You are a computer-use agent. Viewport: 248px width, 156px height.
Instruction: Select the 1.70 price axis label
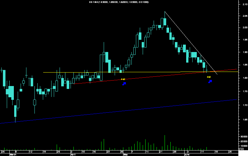tap(245, 105)
